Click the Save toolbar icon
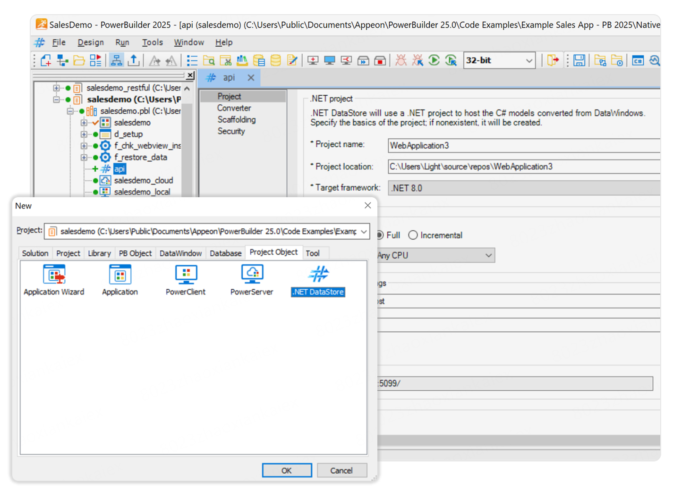Image resolution: width=673 pixels, height=494 pixels. tap(579, 60)
